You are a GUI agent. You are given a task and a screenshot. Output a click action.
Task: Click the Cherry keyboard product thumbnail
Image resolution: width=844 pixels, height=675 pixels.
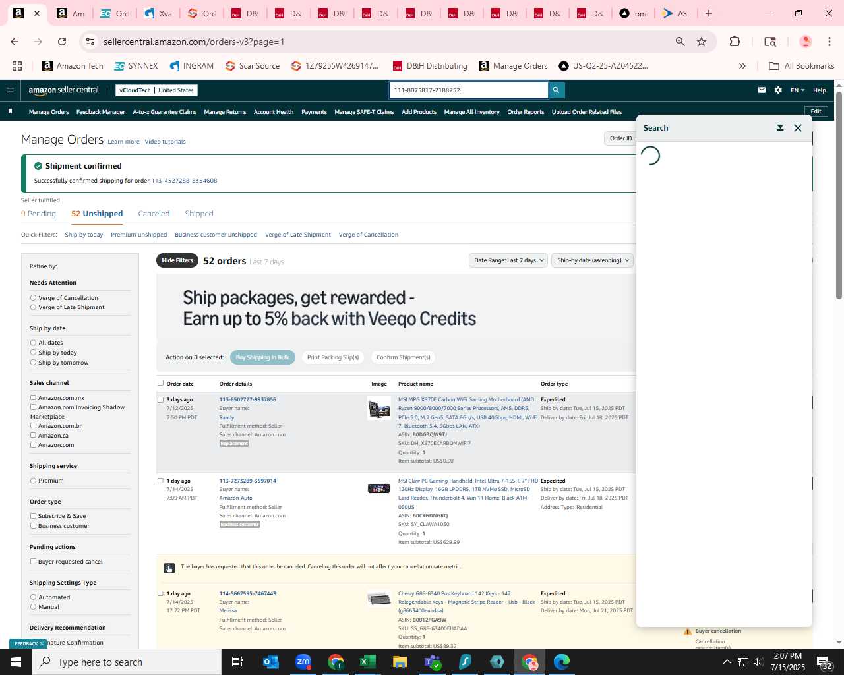[379, 599]
